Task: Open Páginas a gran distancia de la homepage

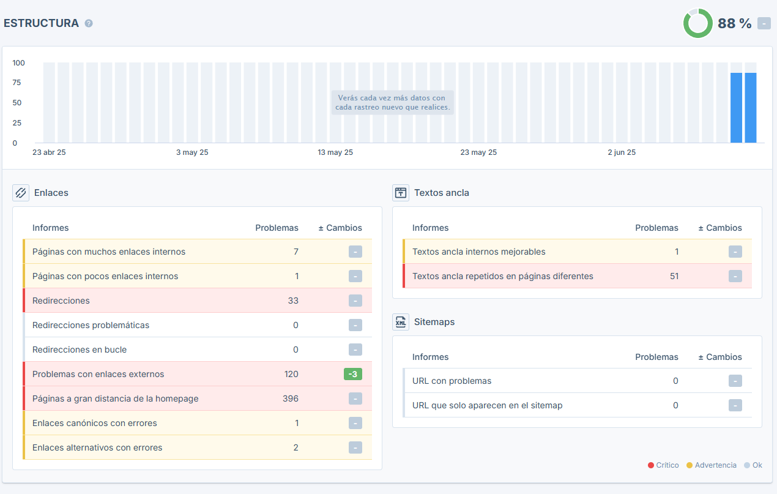Action: 116,399
